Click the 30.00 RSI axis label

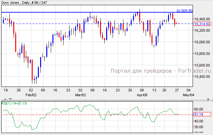(199, 127)
